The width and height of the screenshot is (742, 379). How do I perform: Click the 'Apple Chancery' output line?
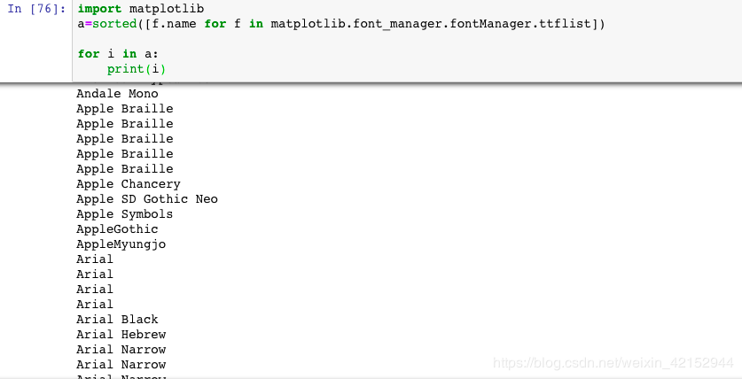pos(129,184)
